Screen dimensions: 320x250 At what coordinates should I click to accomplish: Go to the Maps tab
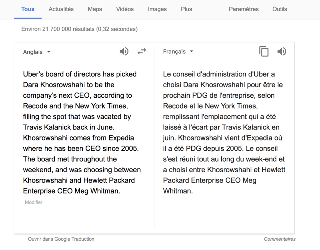click(95, 9)
